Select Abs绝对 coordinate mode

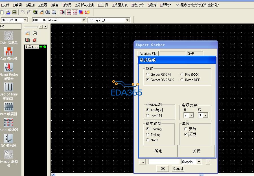tap(147, 110)
